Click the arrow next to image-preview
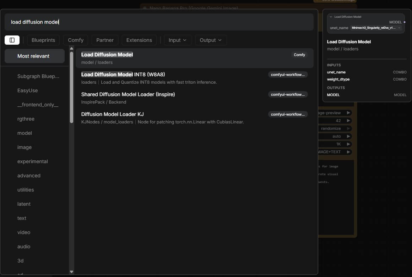This screenshot has height=277, width=412. (348, 113)
